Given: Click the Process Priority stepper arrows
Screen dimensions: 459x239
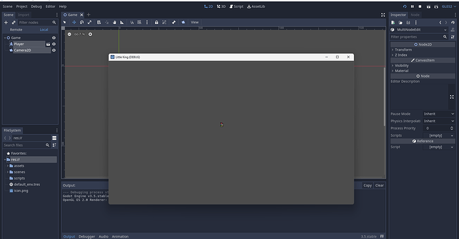Looking at the screenshot, I should point(452,128).
